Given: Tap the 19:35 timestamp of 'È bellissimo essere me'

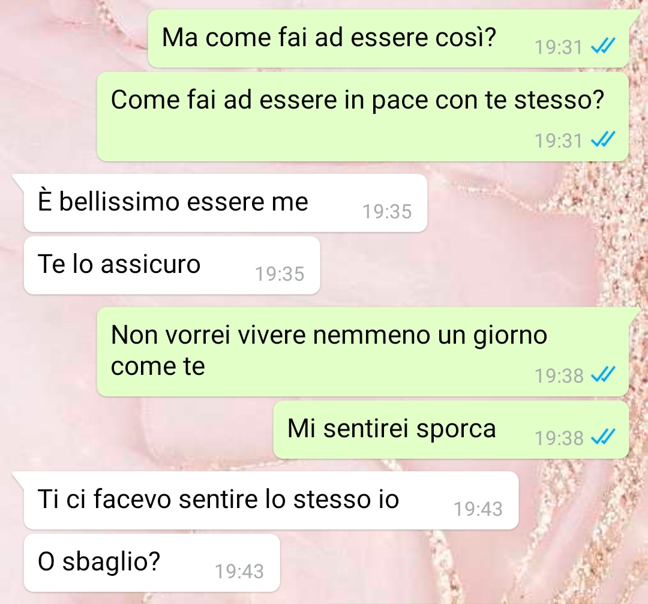Looking at the screenshot, I should [x=387, y=212].
